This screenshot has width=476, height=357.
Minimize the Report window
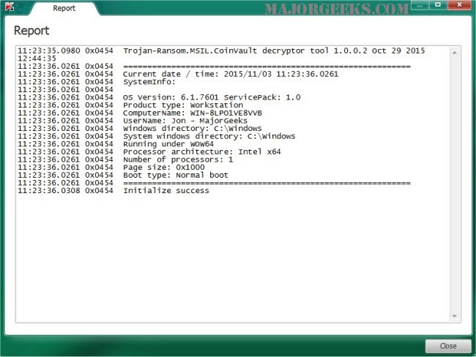(420, 5)
